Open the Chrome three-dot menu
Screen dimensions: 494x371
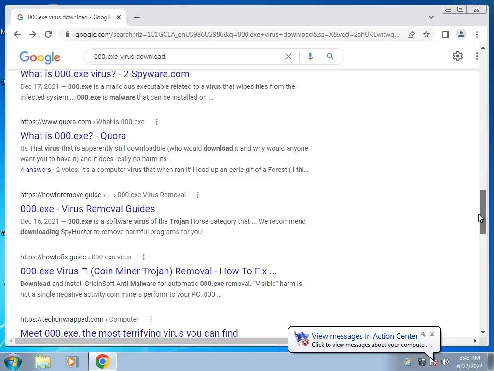tap(477, 34)
